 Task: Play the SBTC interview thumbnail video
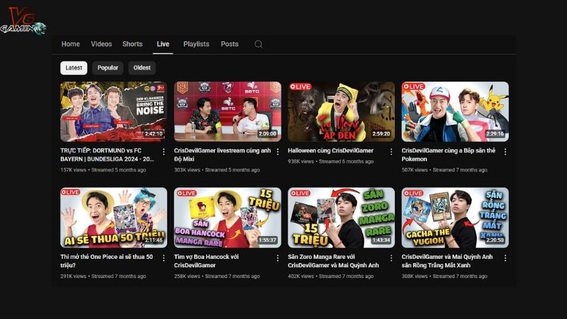click(228, 111)
